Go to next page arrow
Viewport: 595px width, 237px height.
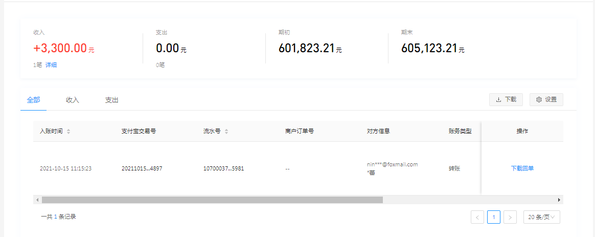(510, 217)
